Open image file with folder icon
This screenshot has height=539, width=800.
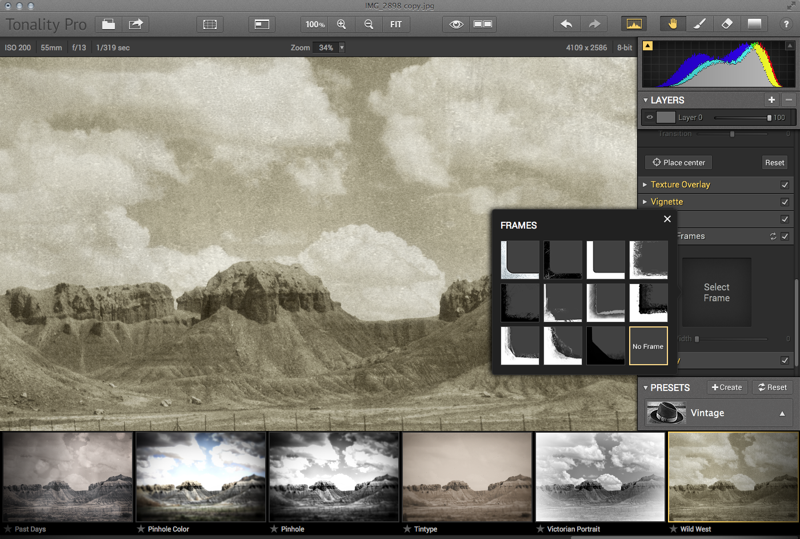tap(109, 24)
